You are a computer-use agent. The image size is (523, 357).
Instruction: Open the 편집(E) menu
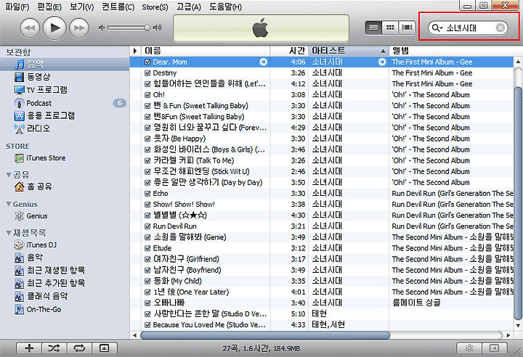point(49,7)
